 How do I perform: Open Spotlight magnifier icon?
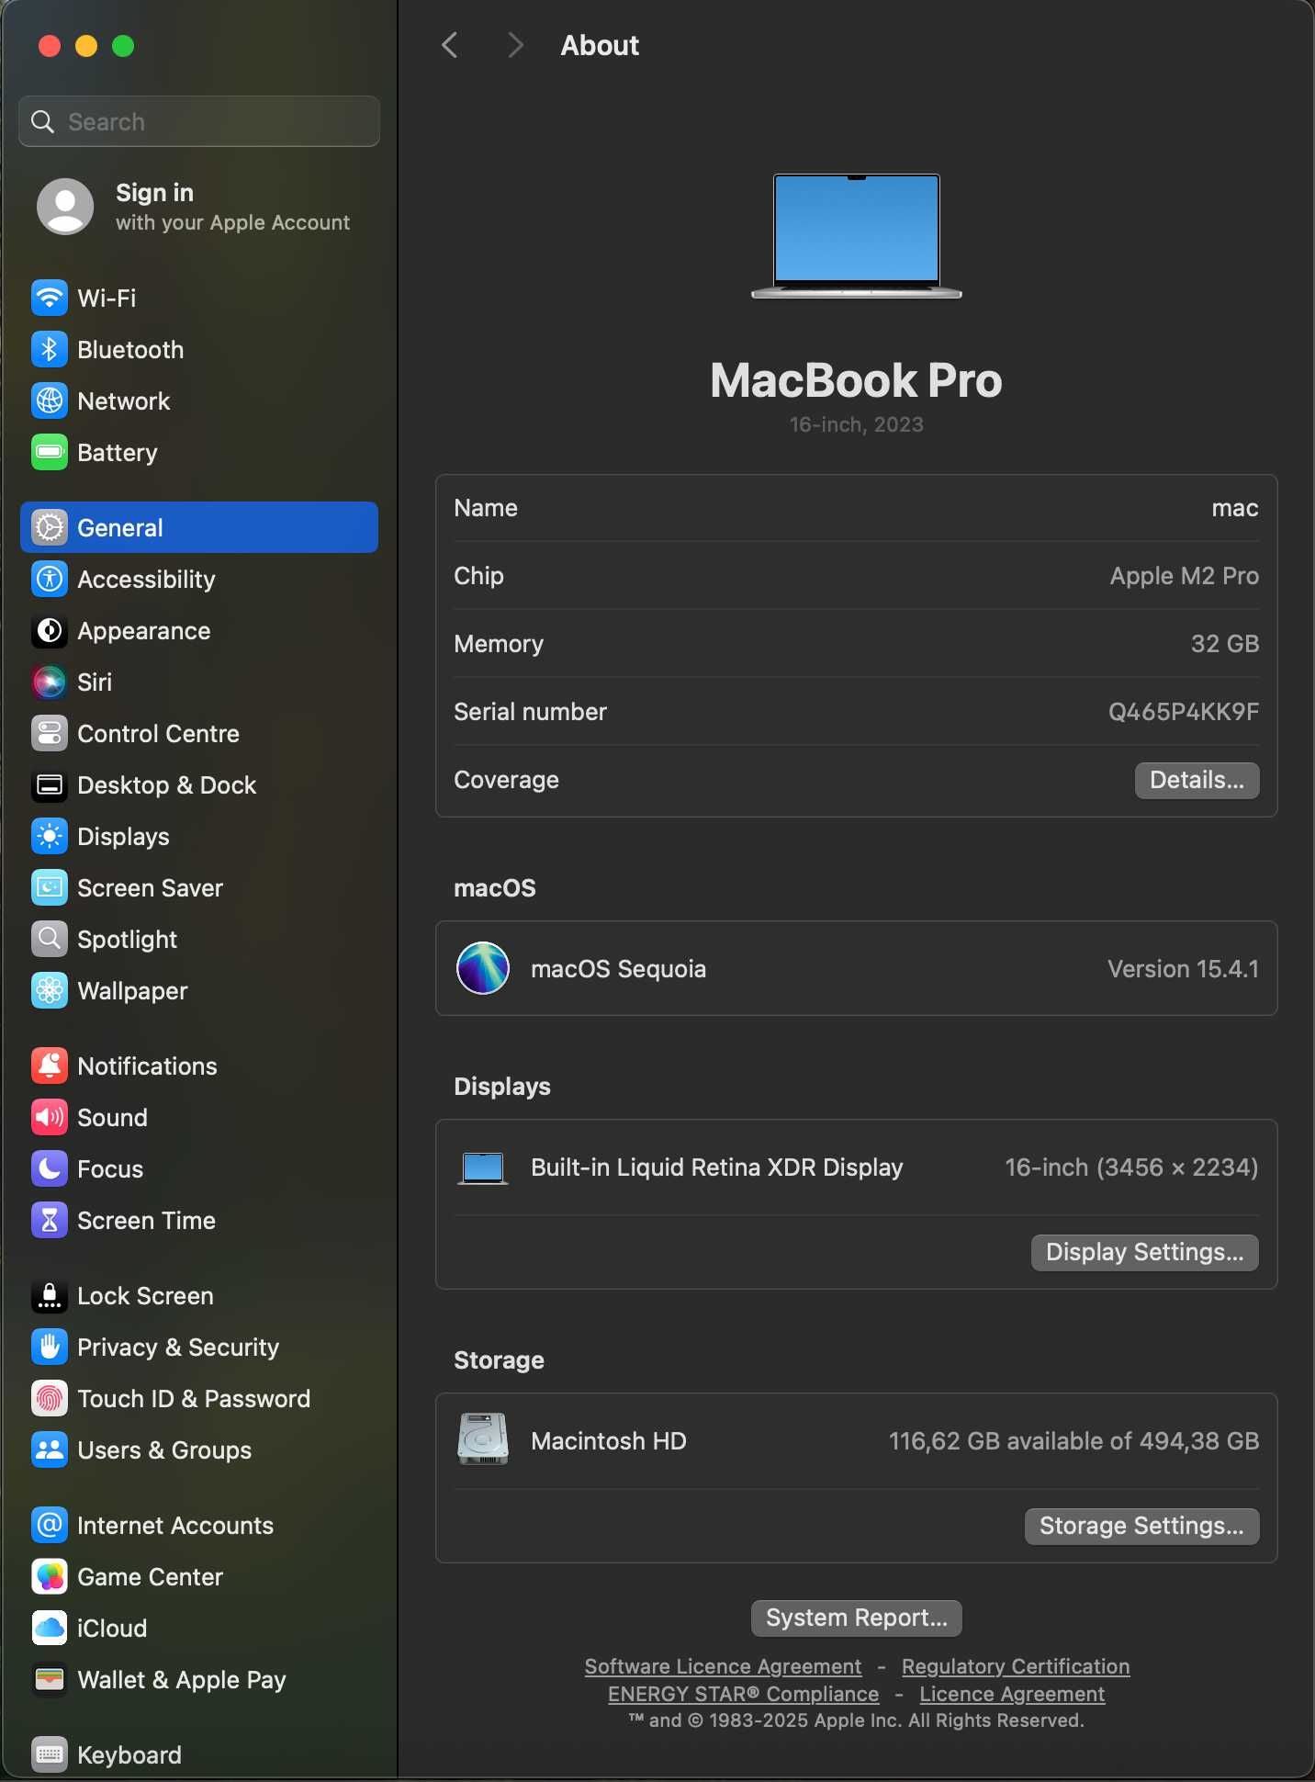click(49, 939)
